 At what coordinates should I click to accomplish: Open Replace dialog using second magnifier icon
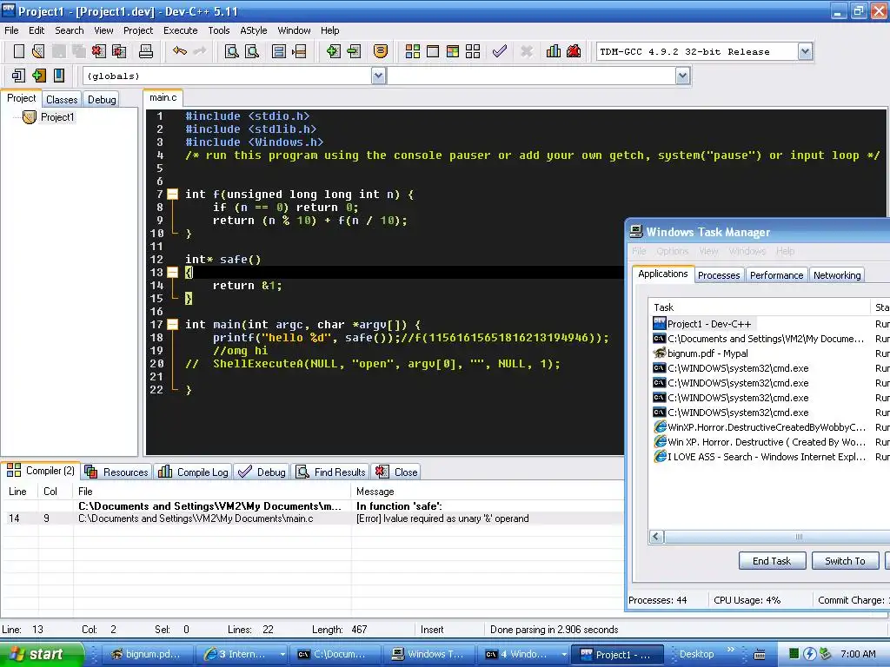(x=252, y=51)
